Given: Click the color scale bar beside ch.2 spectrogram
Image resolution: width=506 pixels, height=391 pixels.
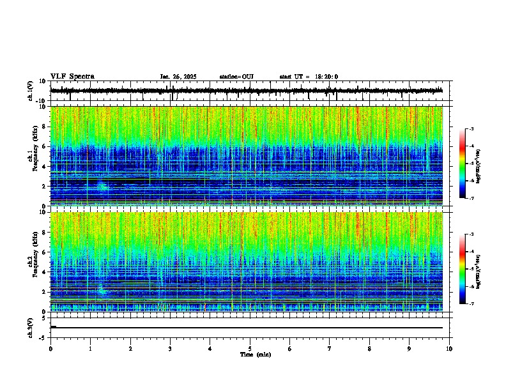Looking at the screenshot, I should click(x=462, y=269).
